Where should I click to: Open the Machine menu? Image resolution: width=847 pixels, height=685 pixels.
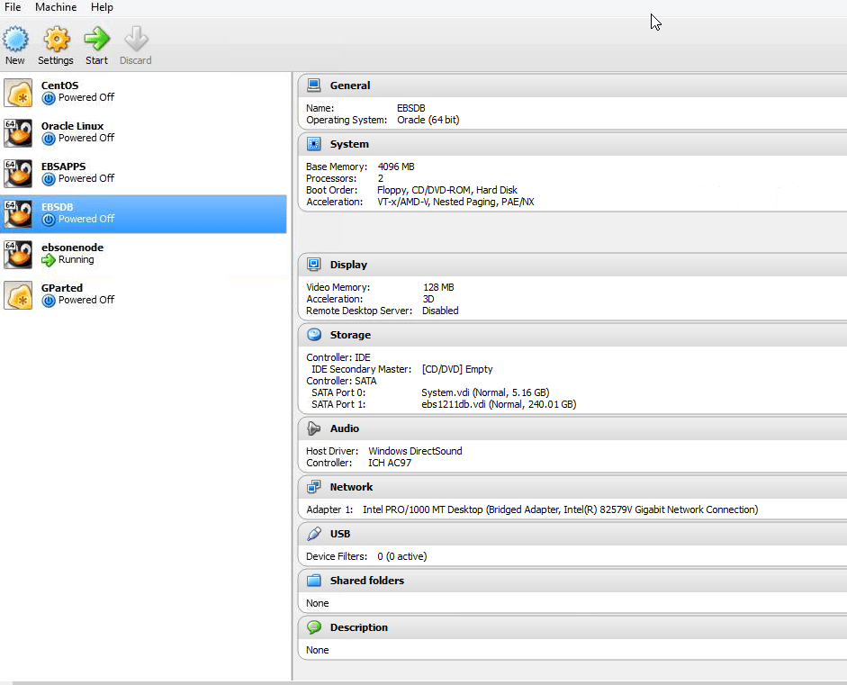[x=56, y=7]
